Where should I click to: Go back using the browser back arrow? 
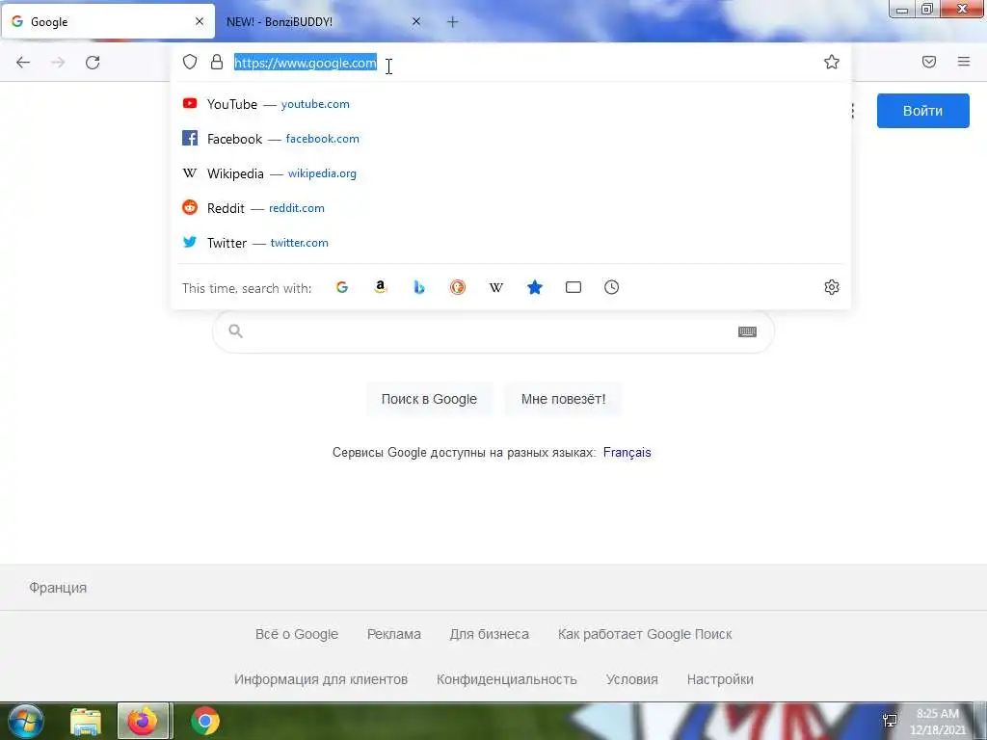23,63
